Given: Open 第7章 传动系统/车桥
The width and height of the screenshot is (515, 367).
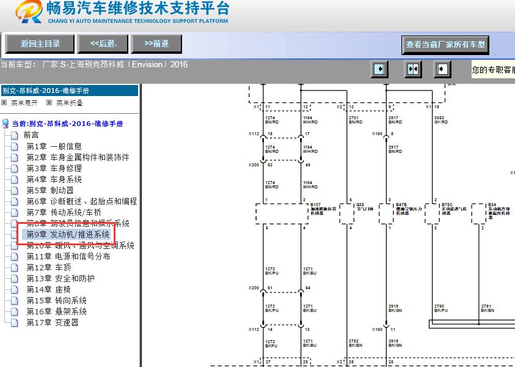Looking at the screenshot, I should (x=64, y=212).
